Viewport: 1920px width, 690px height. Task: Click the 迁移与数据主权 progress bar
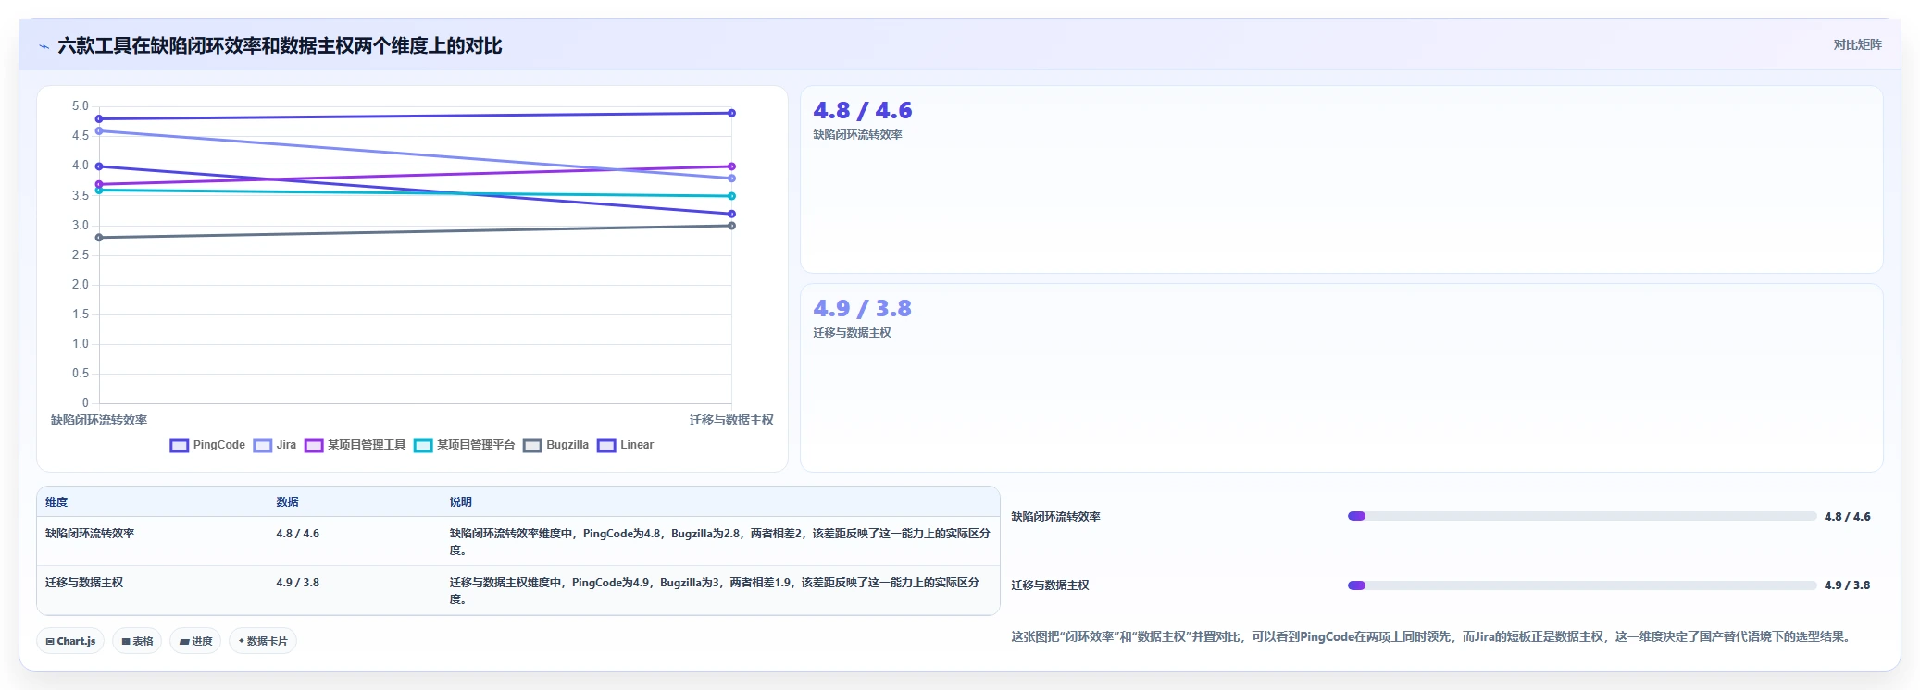[1582, 585]
